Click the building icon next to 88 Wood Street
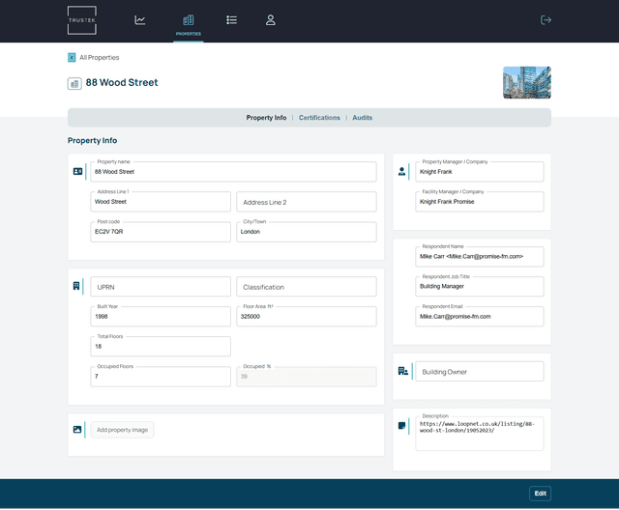 pyautogui.click(x=74, y=84)
